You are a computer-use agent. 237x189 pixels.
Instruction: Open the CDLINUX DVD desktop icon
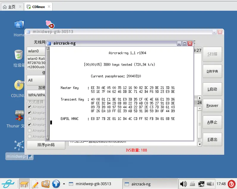pyautogui.click(x=19, y=85)
